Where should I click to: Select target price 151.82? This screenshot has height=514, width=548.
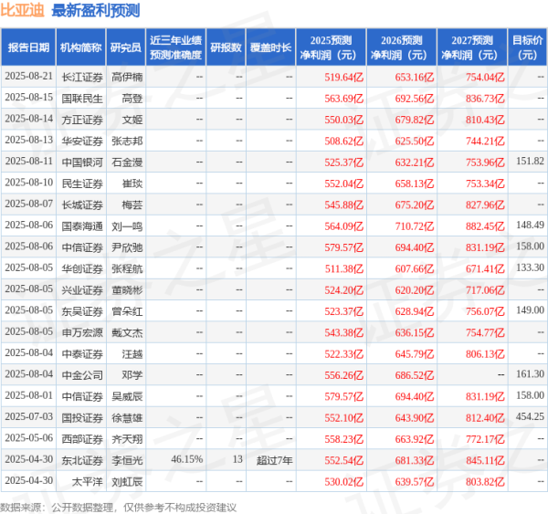pos(530,161)
